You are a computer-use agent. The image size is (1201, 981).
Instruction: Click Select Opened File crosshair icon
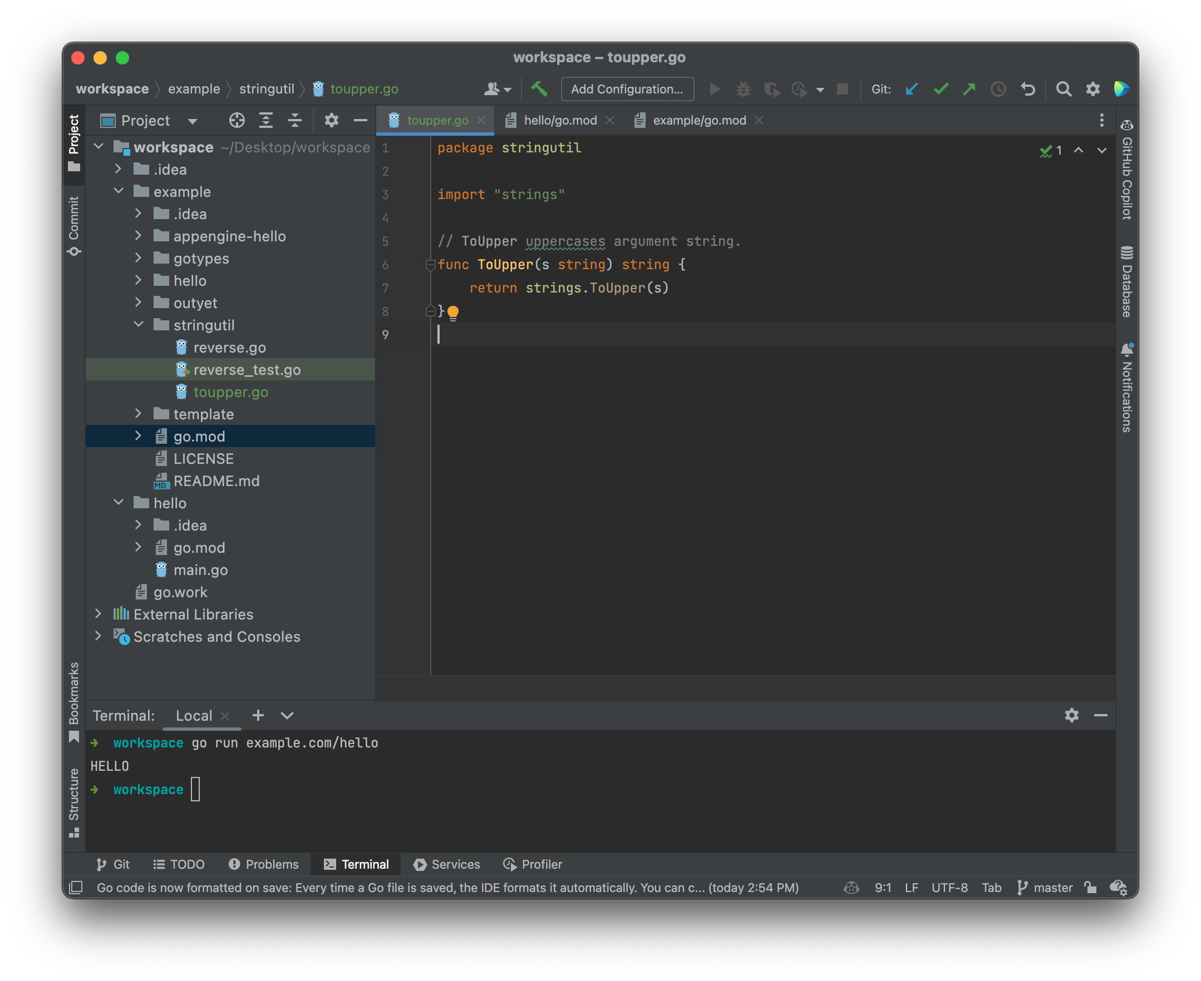click(x=237, y=120)
